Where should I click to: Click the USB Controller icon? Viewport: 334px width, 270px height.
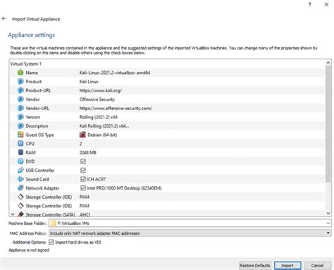point(20,170)
